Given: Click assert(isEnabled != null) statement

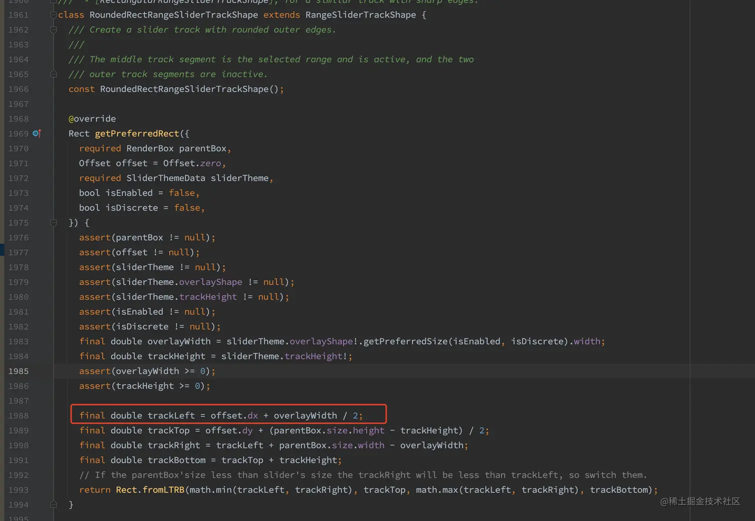Looking at the screenshot, I should (147, 312).
